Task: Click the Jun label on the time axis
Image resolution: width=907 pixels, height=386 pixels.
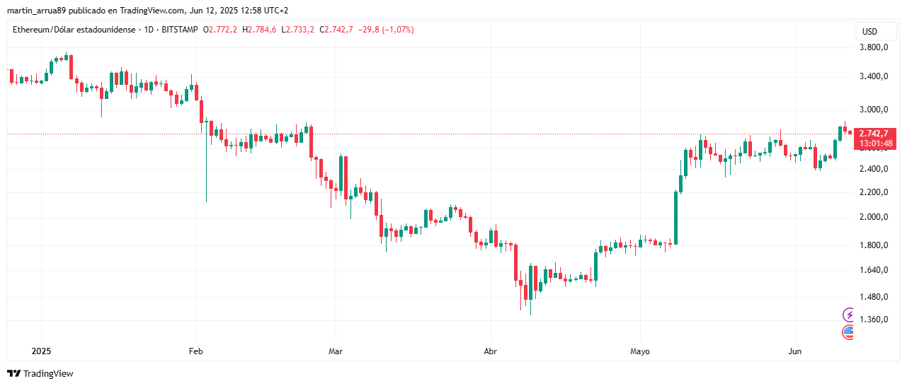Action: tap(794, 351)
